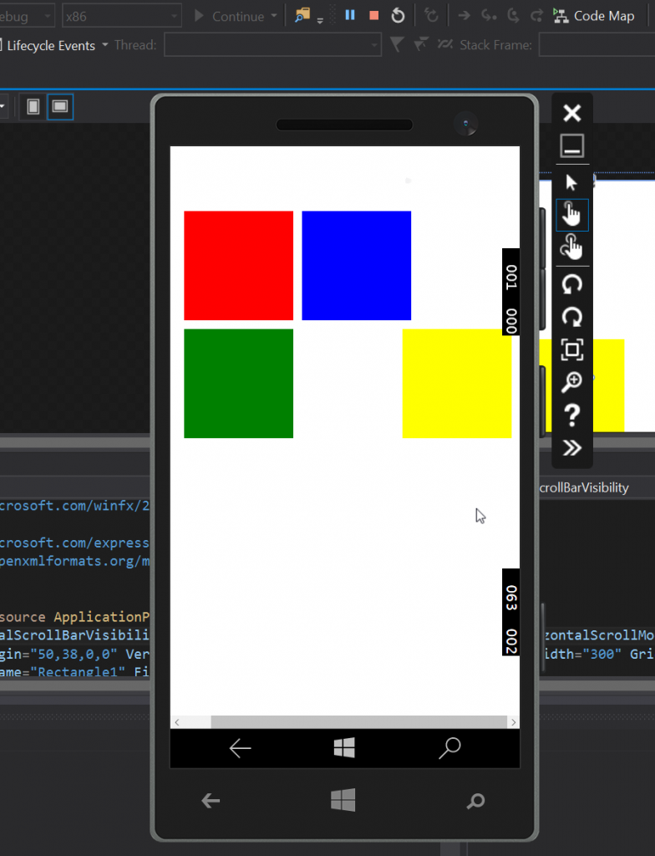This screenshot has height=856, width=655.
Task: Switch emulator to single-point touch mode
Action: coord(571,214)
